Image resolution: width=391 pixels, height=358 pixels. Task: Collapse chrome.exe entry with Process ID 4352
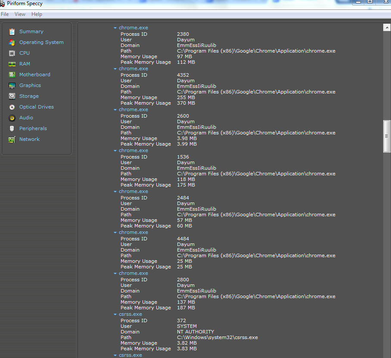[x=115, y=69]
